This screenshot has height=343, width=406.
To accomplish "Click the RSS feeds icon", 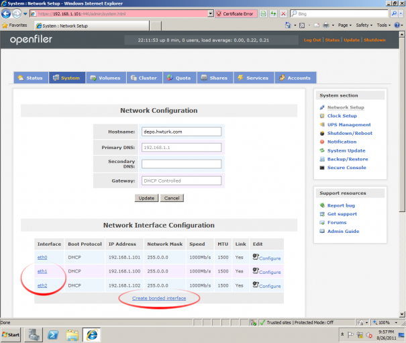I will [302, 25].
